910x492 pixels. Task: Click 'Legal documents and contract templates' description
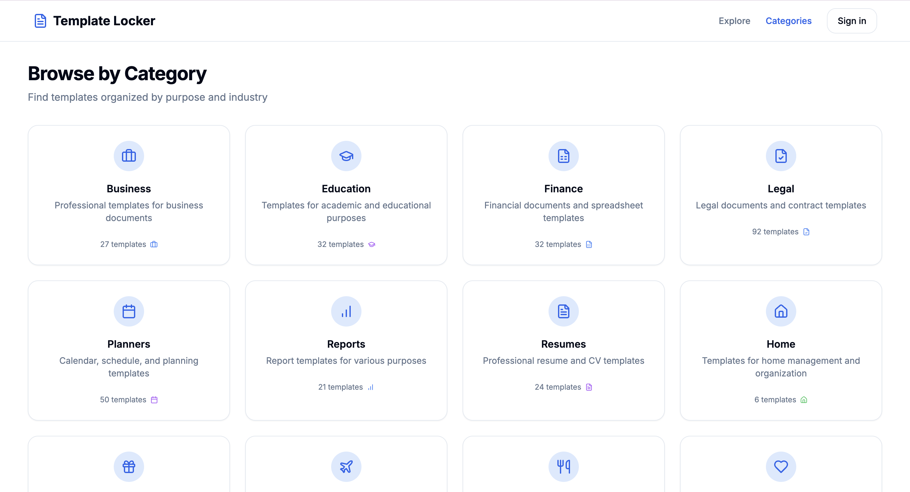pyautogui.click(x=781, y=205)
